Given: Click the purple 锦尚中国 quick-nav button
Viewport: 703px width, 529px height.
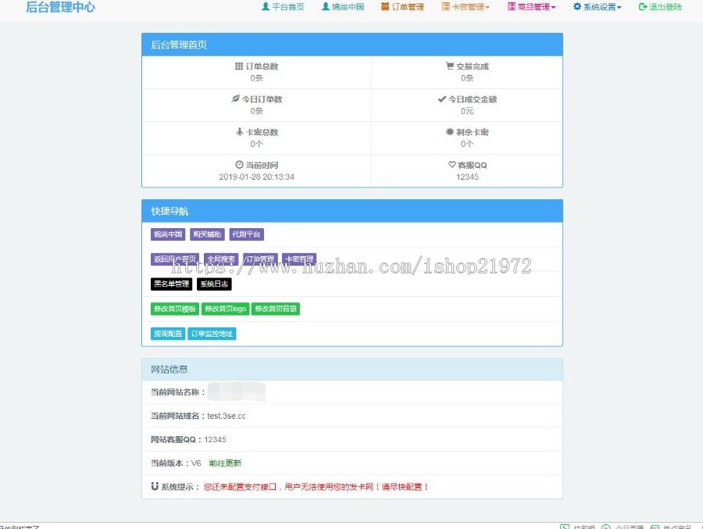Looking at the screenshot, I should pos(168,234).
